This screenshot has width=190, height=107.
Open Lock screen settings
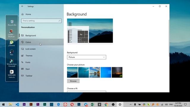click(41, 49)
